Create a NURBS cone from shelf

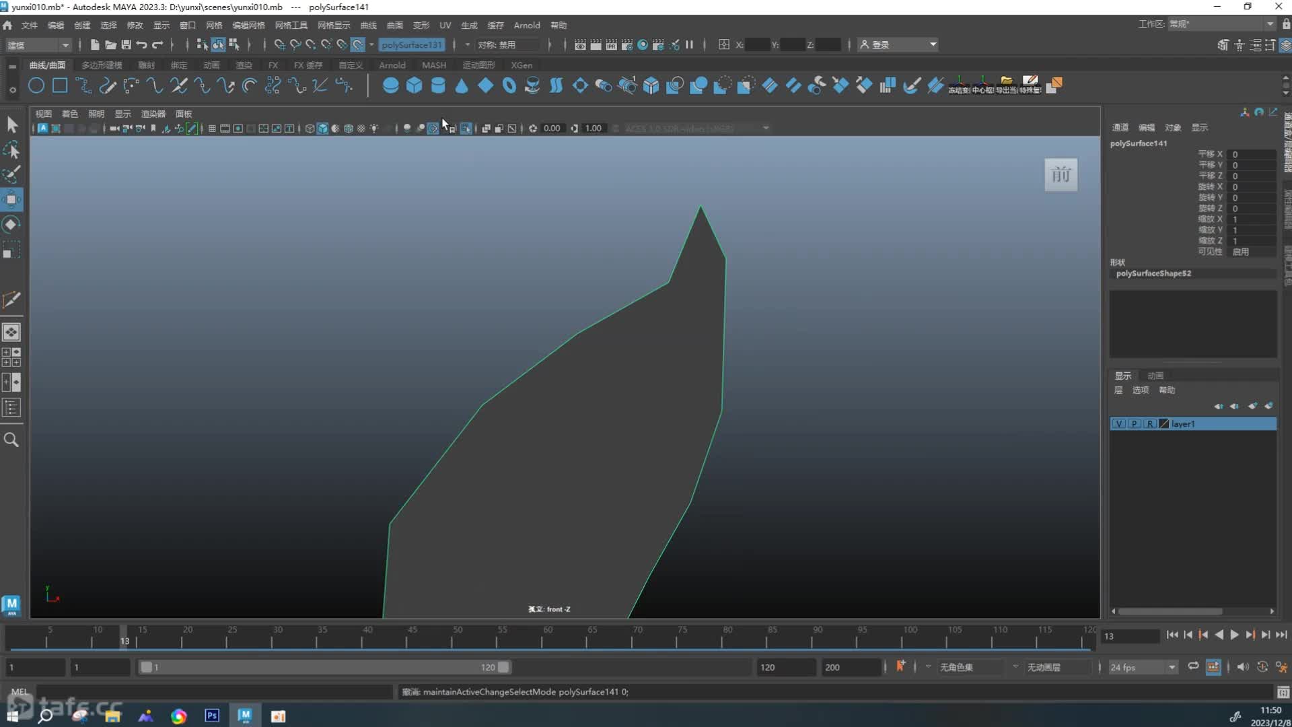click(462, 85)
